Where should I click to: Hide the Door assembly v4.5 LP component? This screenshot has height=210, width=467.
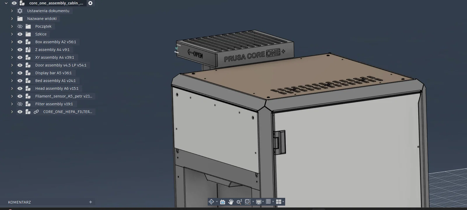coord(20,65)
